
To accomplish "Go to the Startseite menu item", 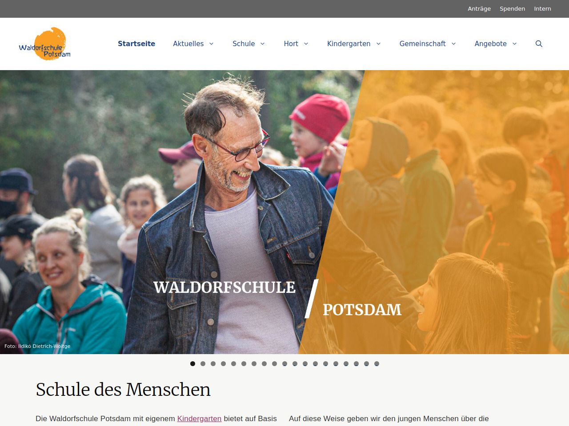I will [x=136, y=43].
